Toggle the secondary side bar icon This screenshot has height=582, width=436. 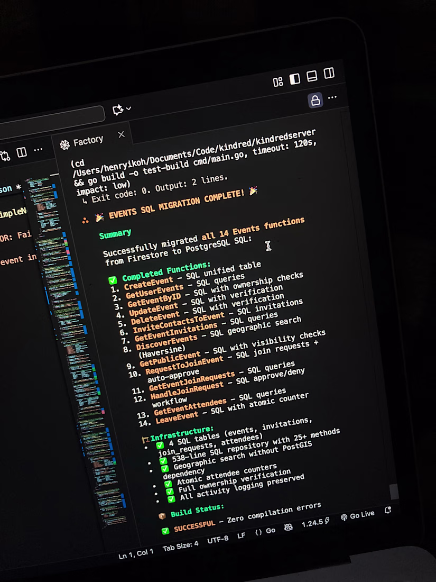point(329,73)
